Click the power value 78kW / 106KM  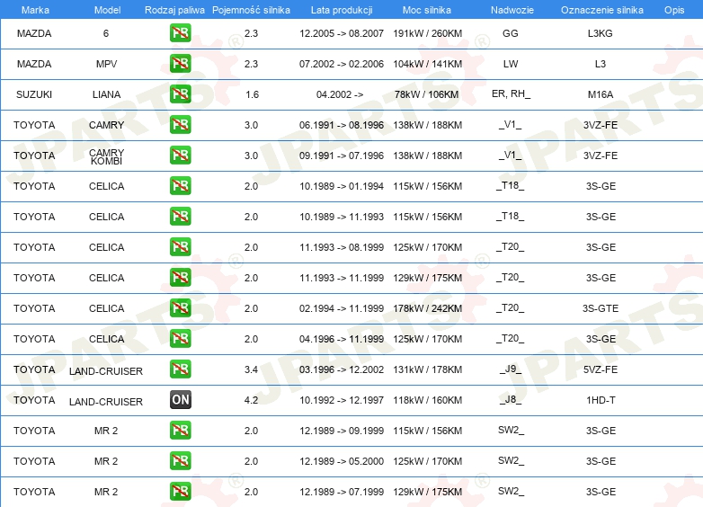pos(426,94)
